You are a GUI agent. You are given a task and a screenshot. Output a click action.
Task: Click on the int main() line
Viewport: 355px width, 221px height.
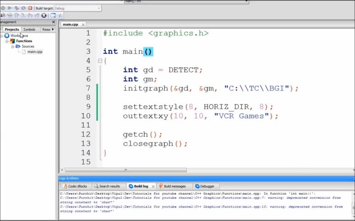click(128, 52)
